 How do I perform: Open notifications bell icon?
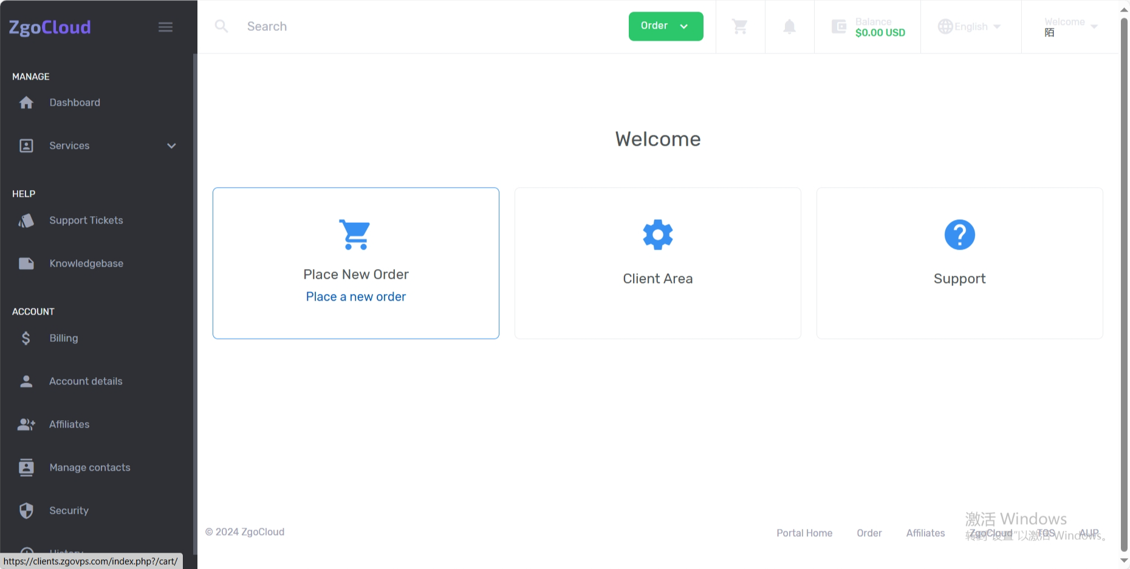pos(789,27)
